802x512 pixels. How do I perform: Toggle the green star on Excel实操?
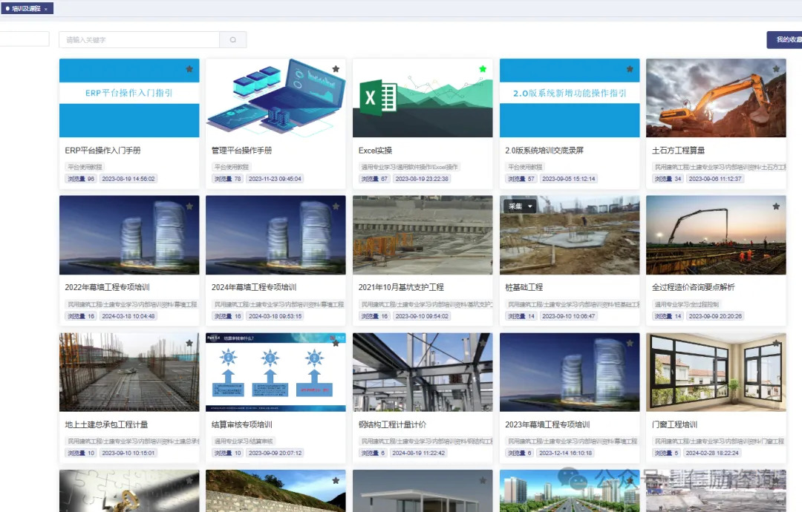click(x=483, y=69)
